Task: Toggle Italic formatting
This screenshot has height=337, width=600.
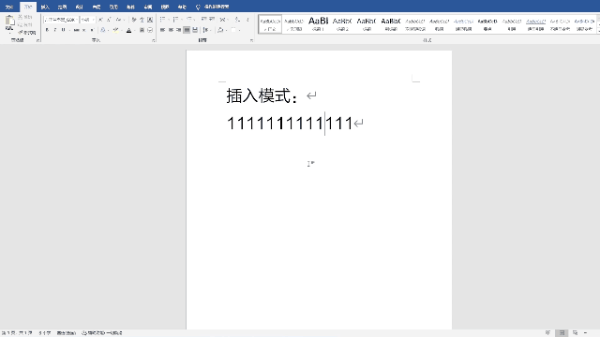Action: (55, 30)
